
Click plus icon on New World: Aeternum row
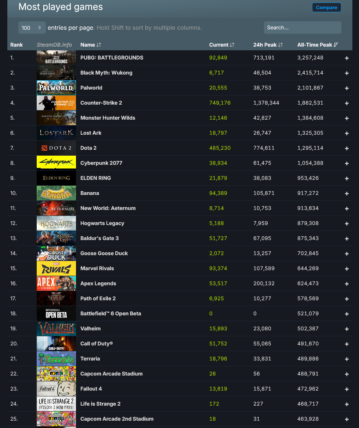coord(347,208)
